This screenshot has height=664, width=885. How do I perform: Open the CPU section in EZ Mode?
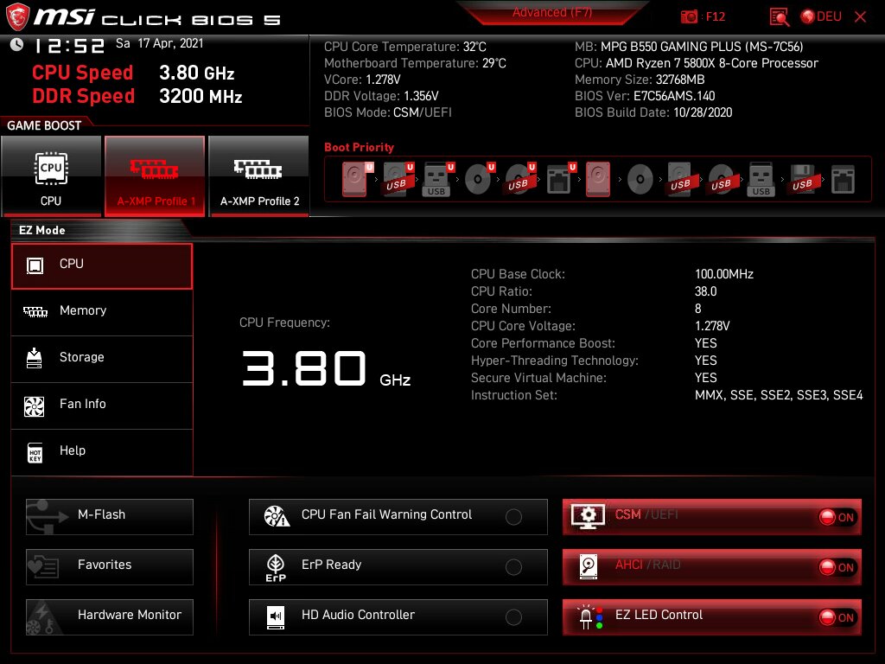click(102, 266)
